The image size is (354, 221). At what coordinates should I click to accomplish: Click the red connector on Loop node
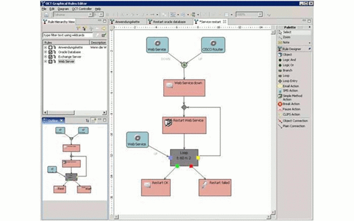coord(191,166)
